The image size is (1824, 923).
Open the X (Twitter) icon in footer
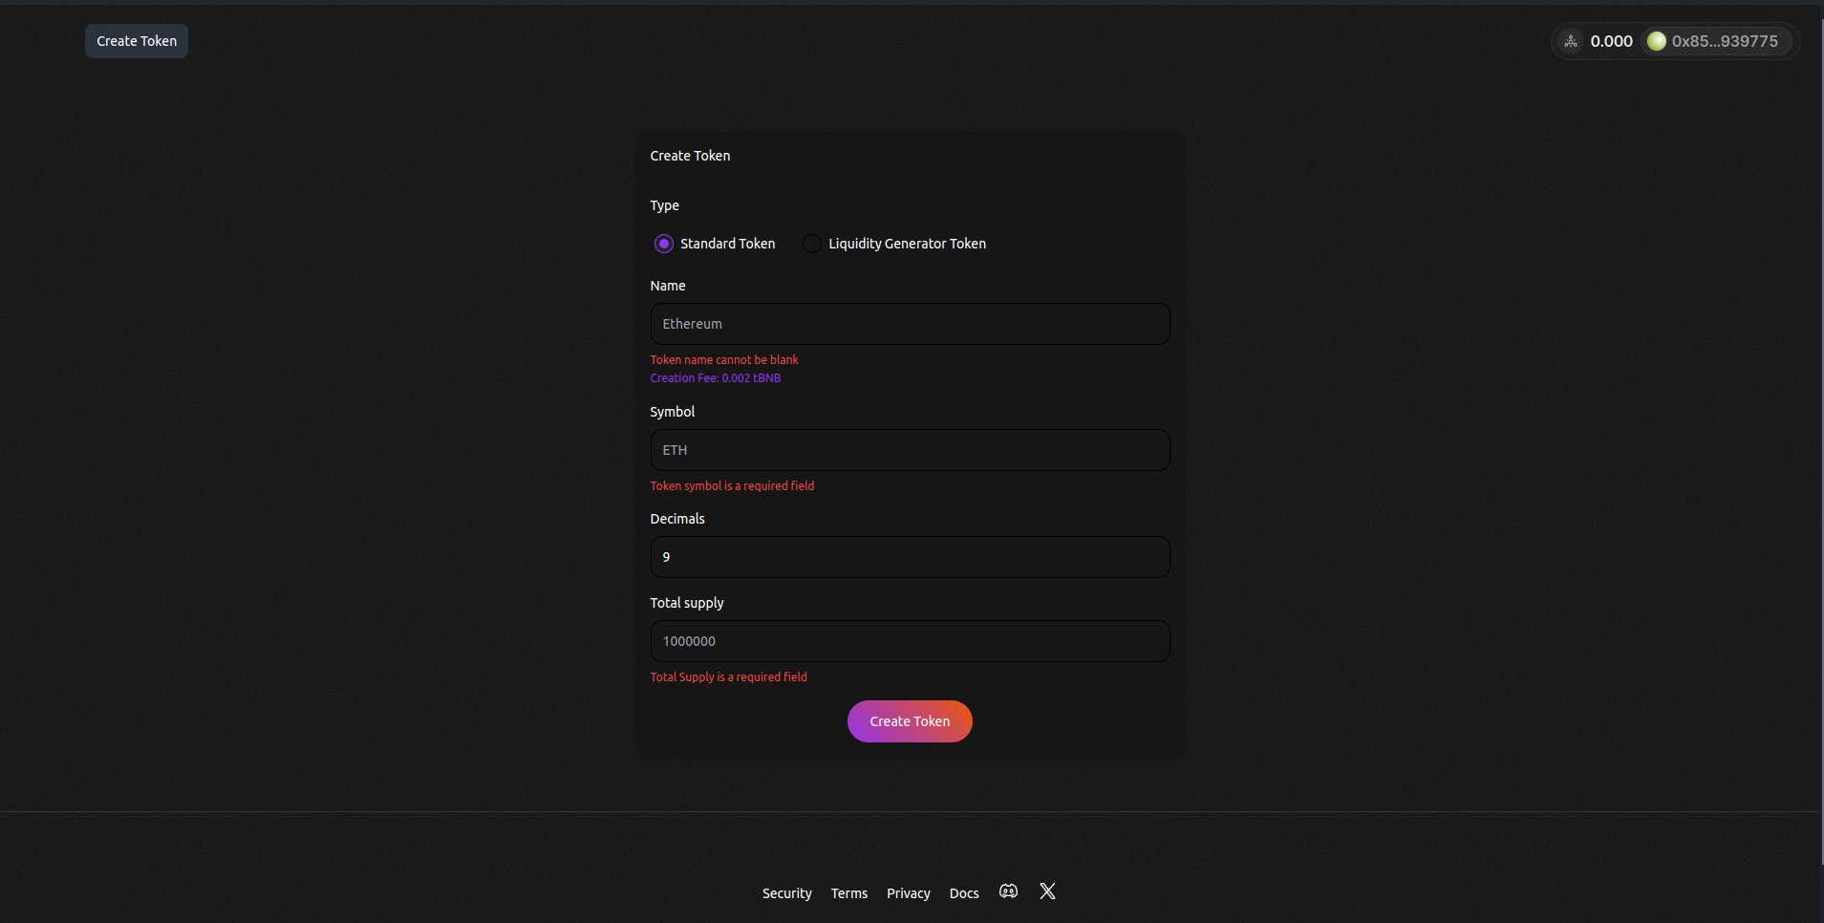[x=1048, y=891]
